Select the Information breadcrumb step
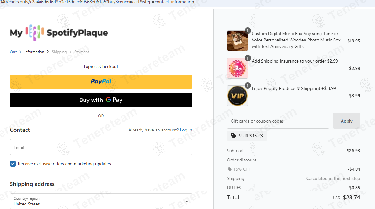The width and height of the screenshot is (375, 209). tap(34, 52)
